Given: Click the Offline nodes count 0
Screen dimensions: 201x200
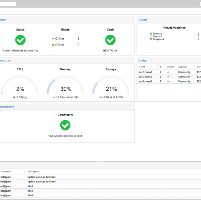Looking at the screenshot, I should 78,45.
